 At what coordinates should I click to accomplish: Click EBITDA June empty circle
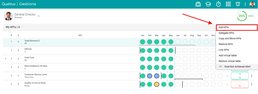click(178, 50)
